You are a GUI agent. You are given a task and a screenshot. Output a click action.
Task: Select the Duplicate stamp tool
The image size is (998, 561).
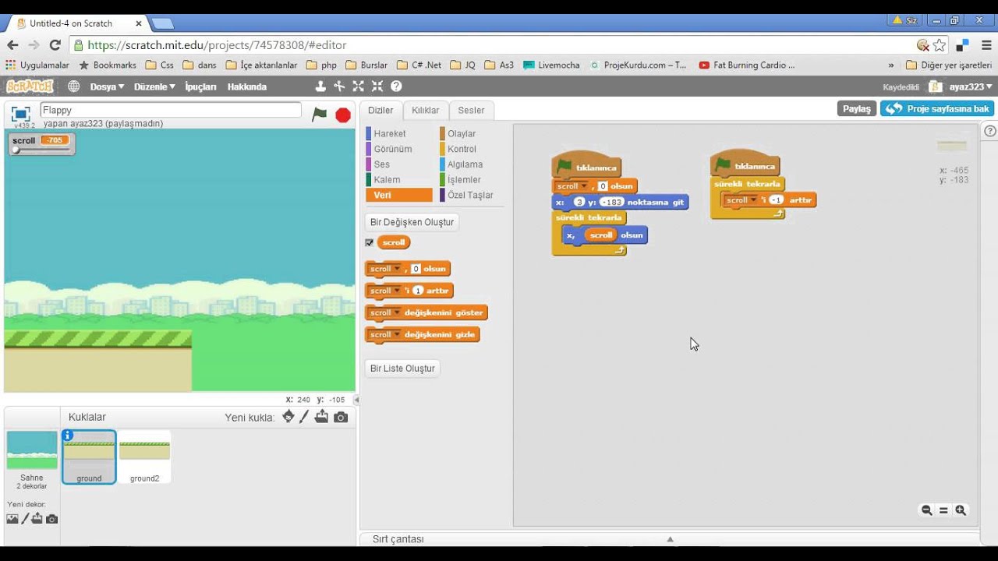pyautogui.click(x=320, y=86)
